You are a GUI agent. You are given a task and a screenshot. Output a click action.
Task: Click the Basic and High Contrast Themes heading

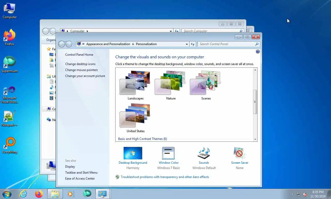pos(142,139)
